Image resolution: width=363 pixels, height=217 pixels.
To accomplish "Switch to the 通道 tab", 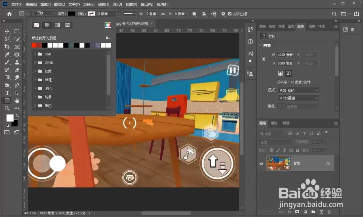I will click(274, 123).
